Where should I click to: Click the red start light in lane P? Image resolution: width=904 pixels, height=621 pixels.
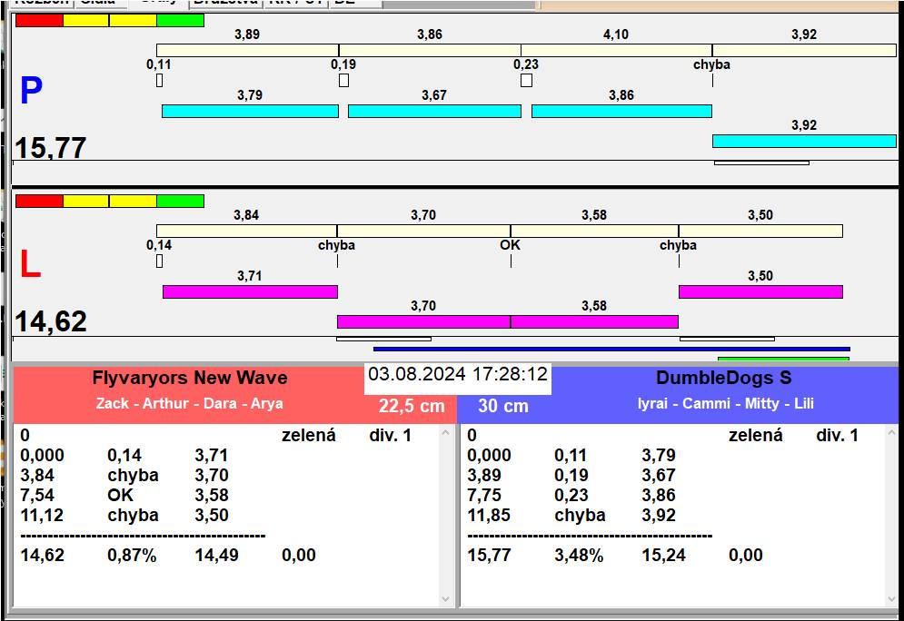[x=39, y=21]
